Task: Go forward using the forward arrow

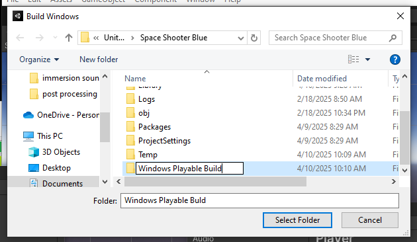Action: point(39,38)
